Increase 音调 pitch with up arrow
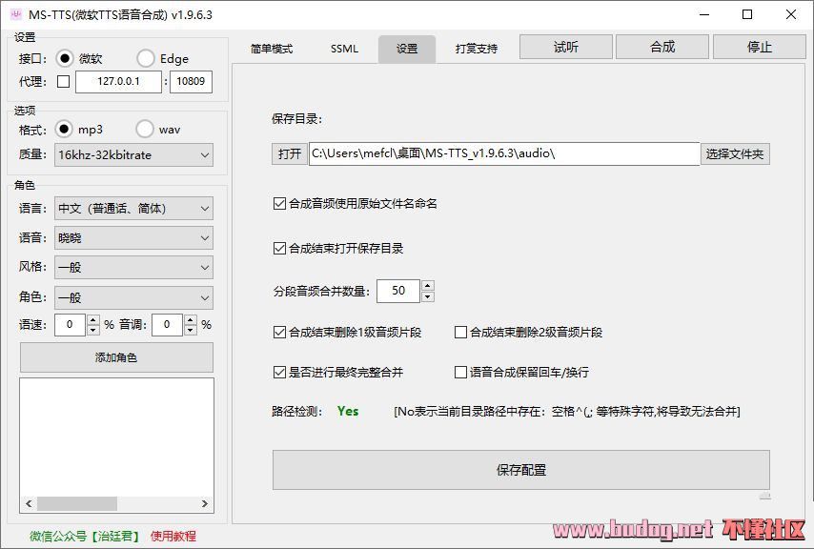The height and width of the screenshot is (549, 814). (x=190, y=319)
